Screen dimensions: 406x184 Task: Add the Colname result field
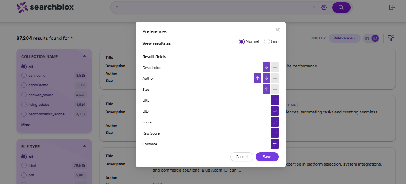[x=275, y=144]
